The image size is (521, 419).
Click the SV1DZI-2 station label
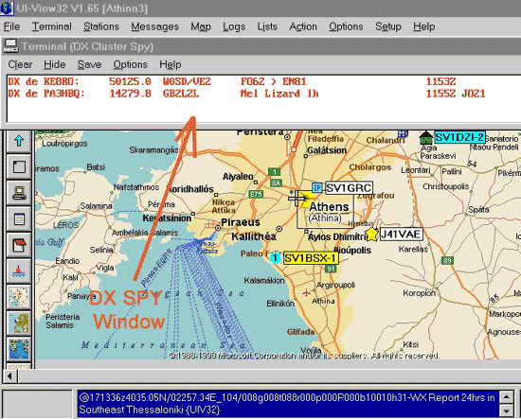(x=459, y=137)
